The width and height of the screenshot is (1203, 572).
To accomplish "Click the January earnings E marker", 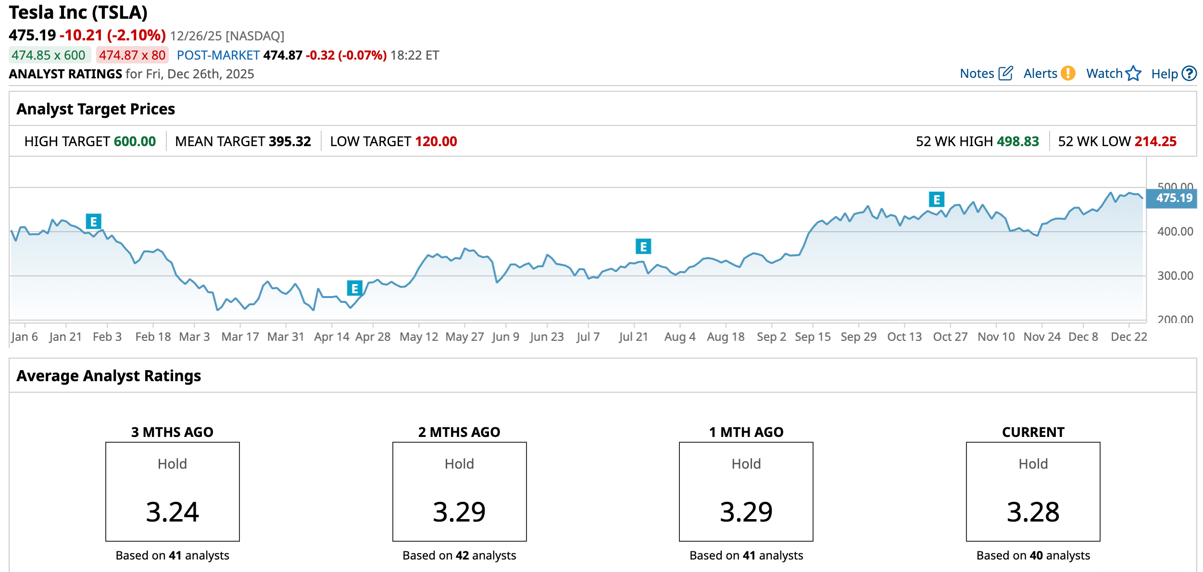I will click(93, 222).
